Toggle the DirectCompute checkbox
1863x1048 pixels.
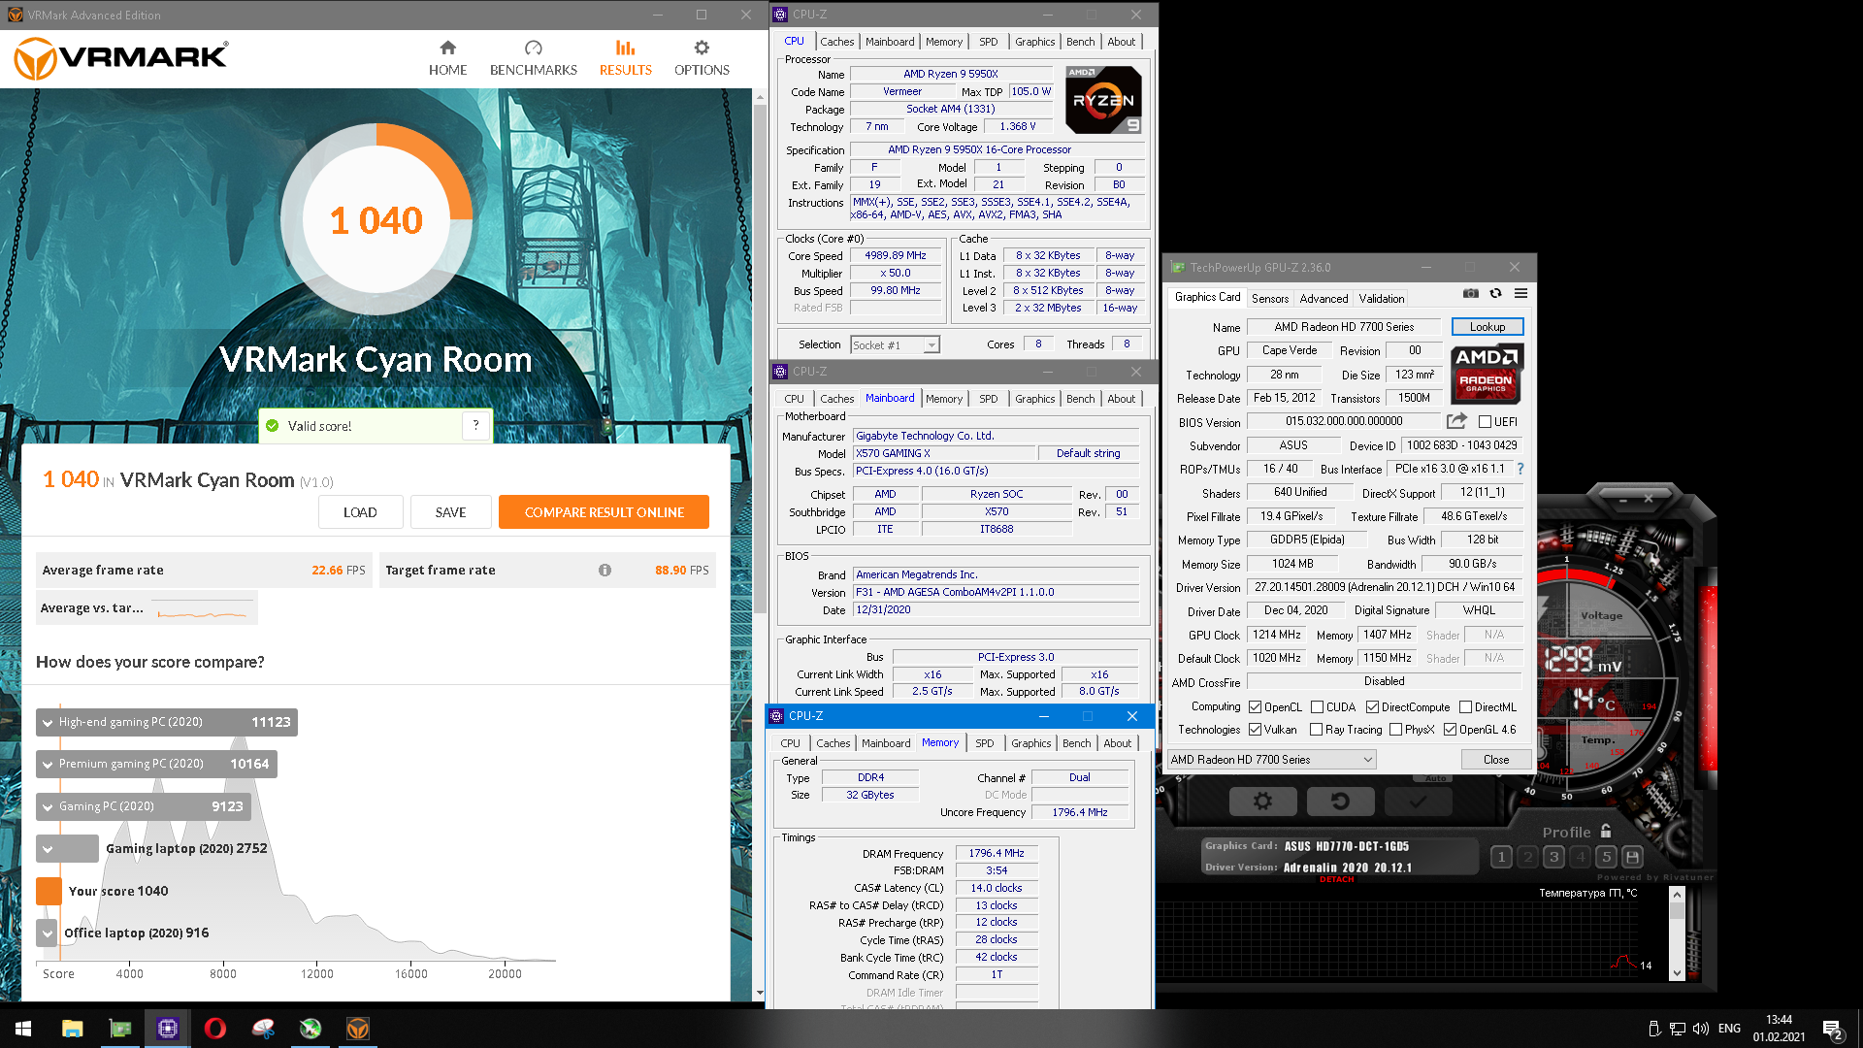1372,707
